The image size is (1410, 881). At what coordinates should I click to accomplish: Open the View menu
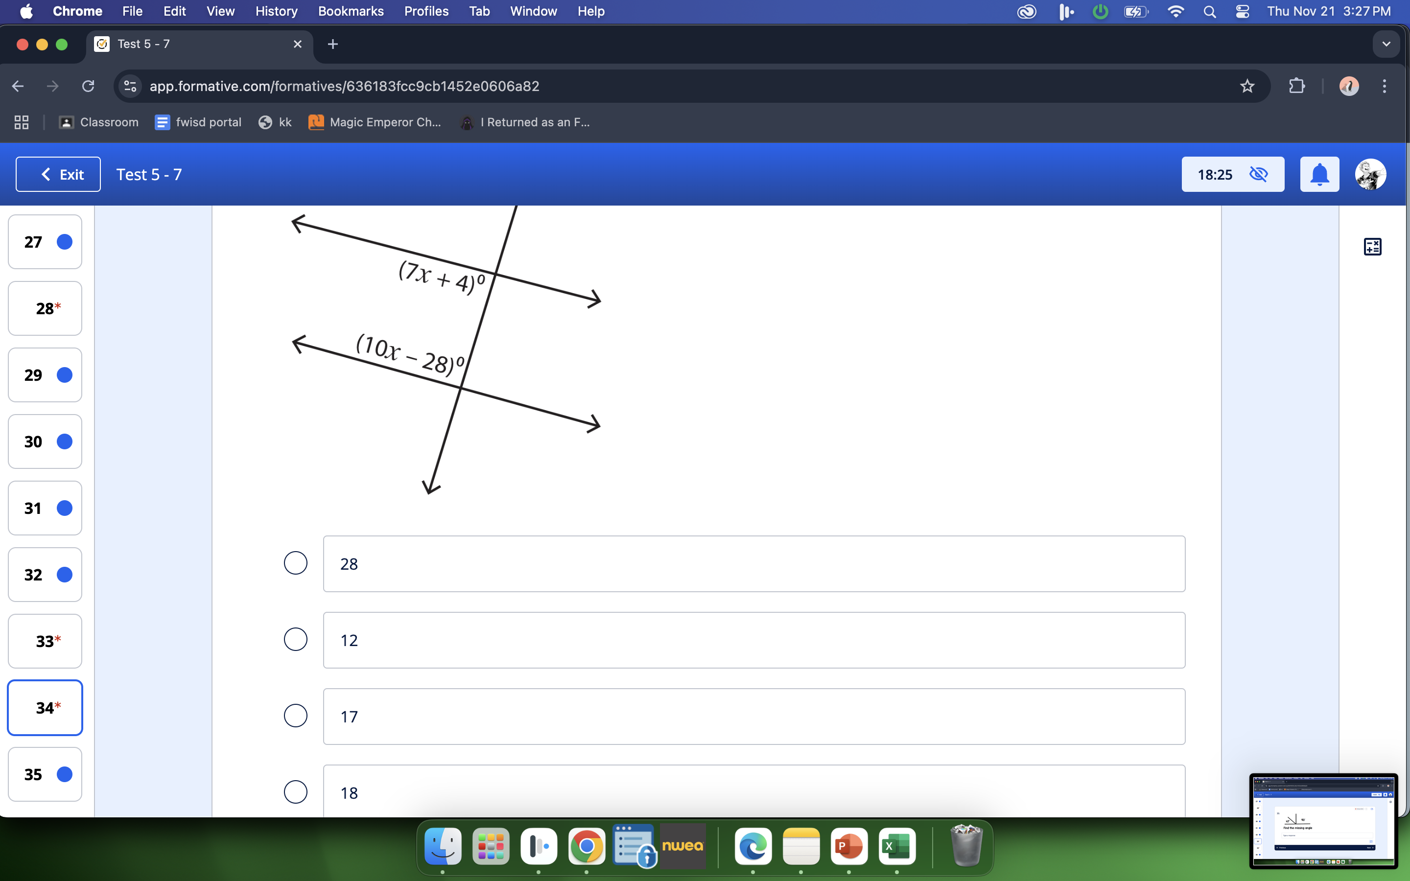point(220,11)
